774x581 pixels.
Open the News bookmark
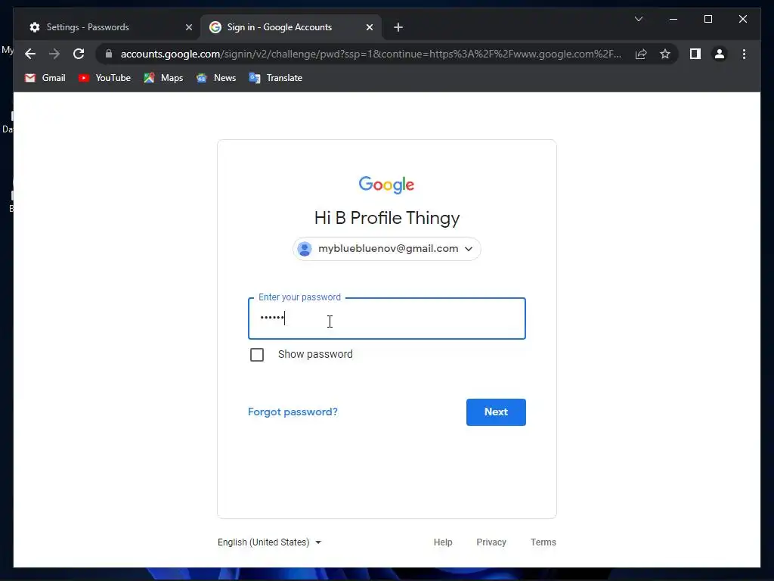click(216, 78)
